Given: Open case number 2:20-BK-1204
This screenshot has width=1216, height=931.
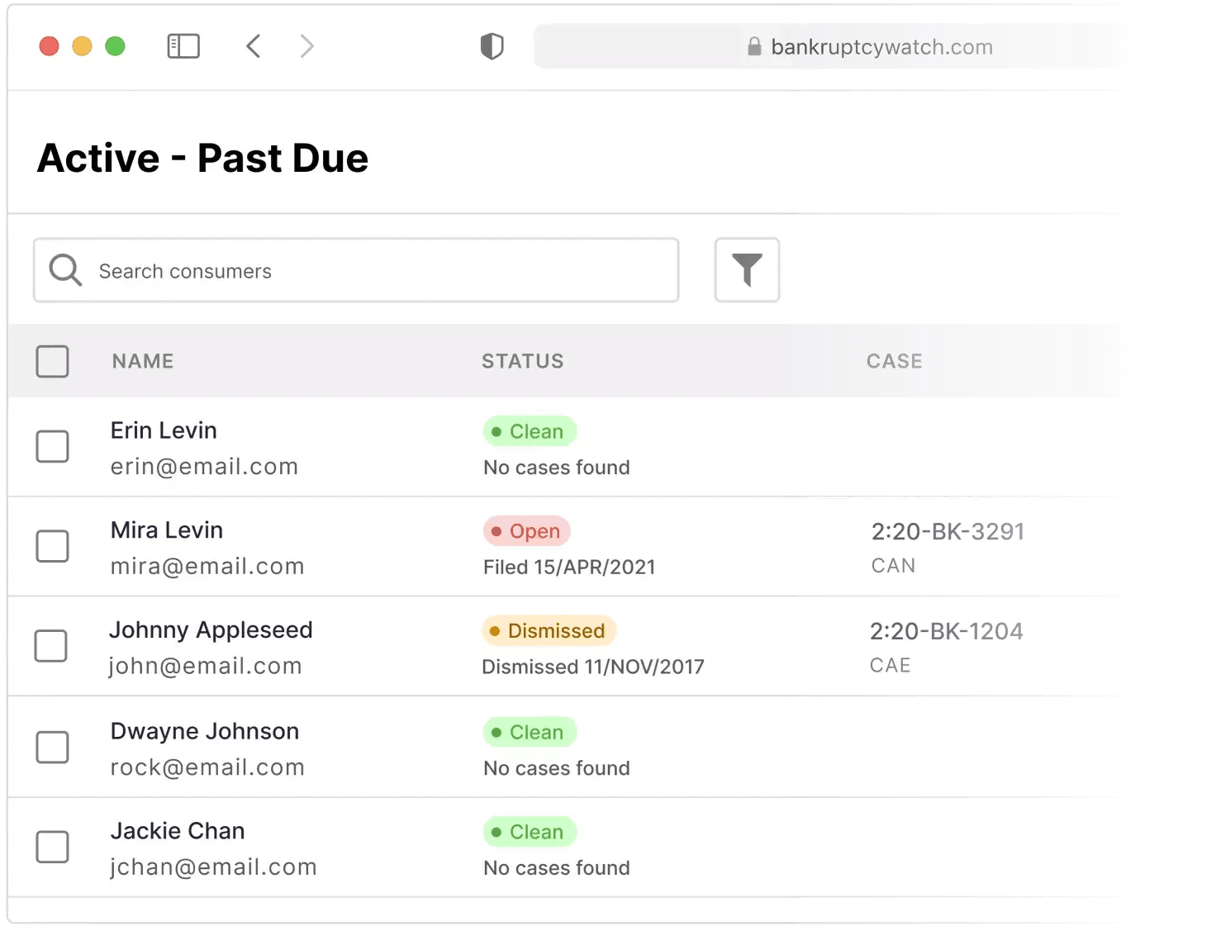Looking at the screenshot, I should 946,631.
